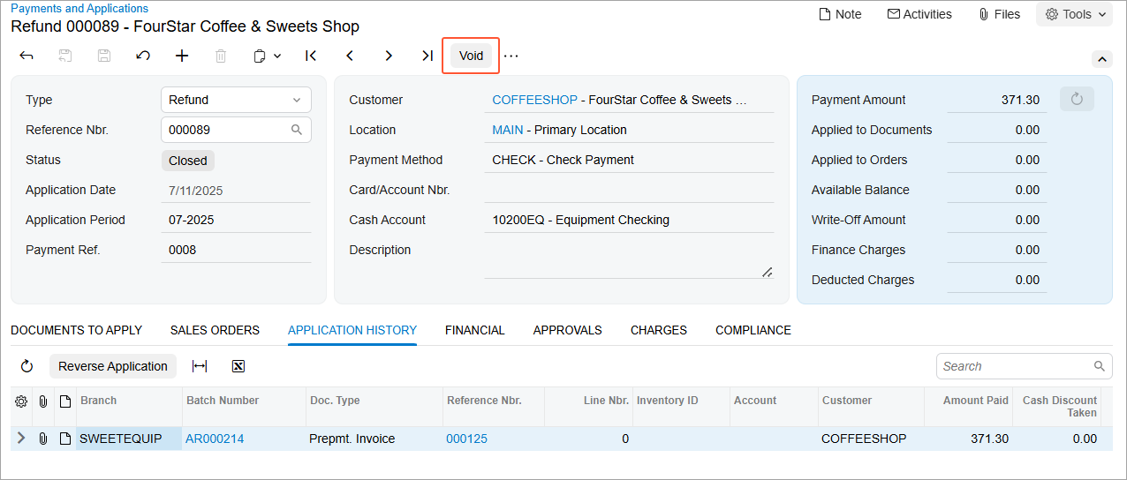Export grid to Excel
The width and height of the screenshot is (1127, 480).
click(238, 366)
